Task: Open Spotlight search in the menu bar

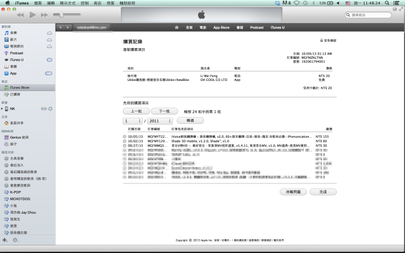Action: (387, 3)
